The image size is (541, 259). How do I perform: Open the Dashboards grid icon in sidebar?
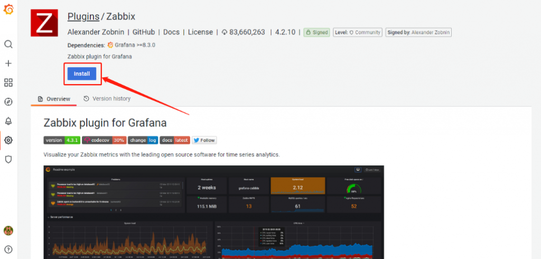point(8,82)
